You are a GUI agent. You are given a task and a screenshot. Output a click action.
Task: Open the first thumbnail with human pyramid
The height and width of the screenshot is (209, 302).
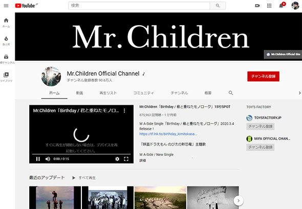55,197
